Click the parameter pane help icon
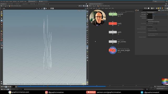 point(167,10)
